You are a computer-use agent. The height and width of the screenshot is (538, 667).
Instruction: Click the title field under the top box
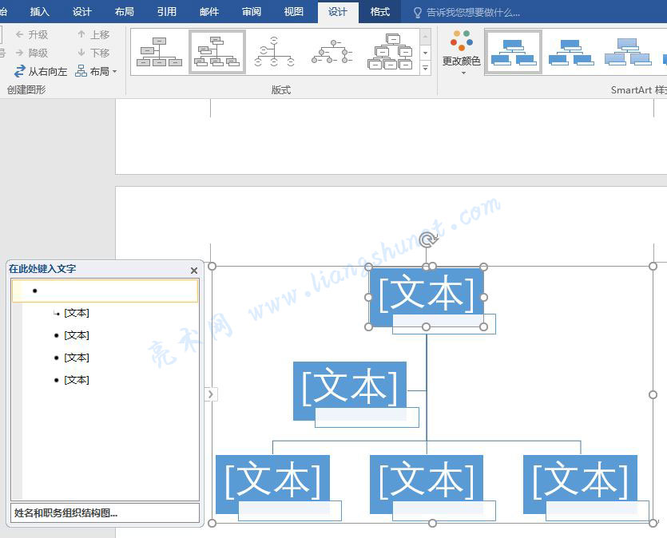tap(444, 324)
